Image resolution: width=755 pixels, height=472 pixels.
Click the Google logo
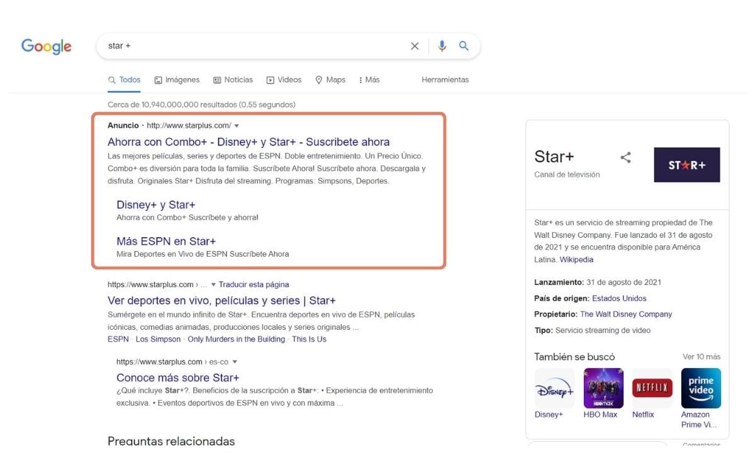[46, 46]
